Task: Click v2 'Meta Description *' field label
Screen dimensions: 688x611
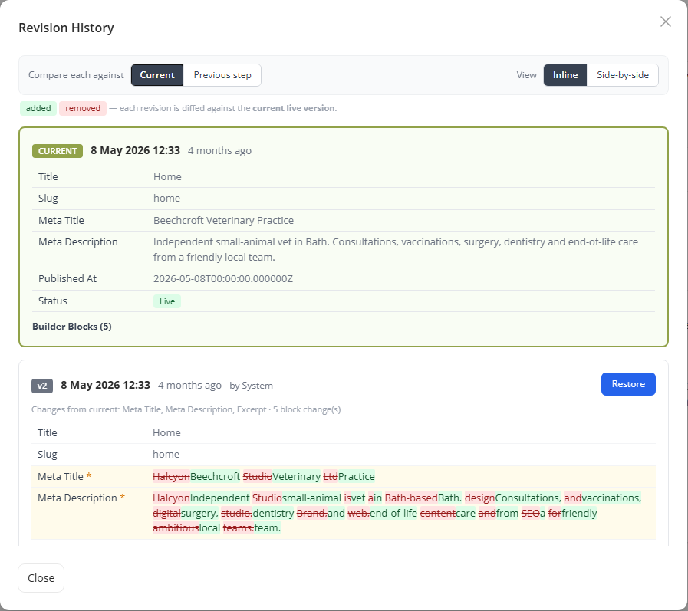Action: (81, 498)
